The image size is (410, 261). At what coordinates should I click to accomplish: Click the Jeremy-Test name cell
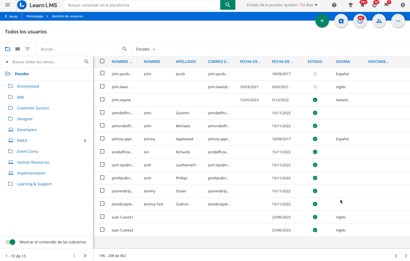click(x=153, y=204)
